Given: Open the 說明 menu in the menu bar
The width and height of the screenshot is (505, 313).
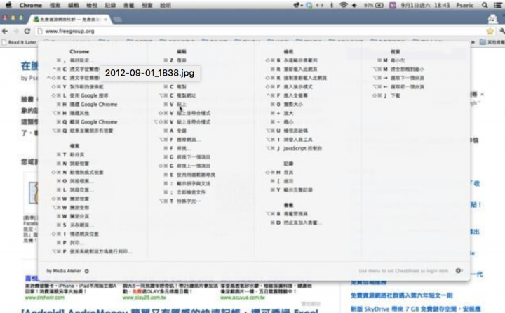Looking at the screenshot, I should [166, 5].
